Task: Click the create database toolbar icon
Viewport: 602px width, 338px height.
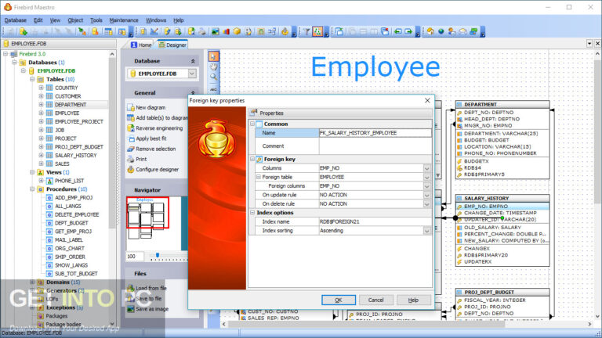Action: (x=24, y=32)
